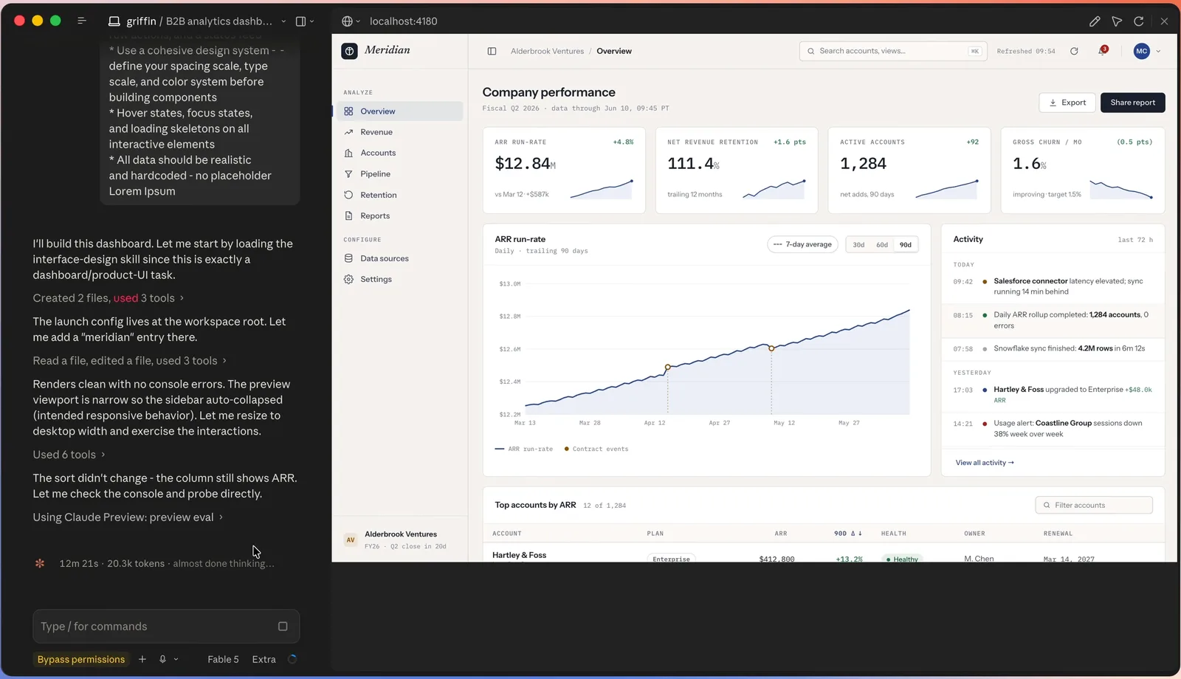Click the microphone icon in the chat footer
Screen dimensions: 1181x679
click(162, 659)
